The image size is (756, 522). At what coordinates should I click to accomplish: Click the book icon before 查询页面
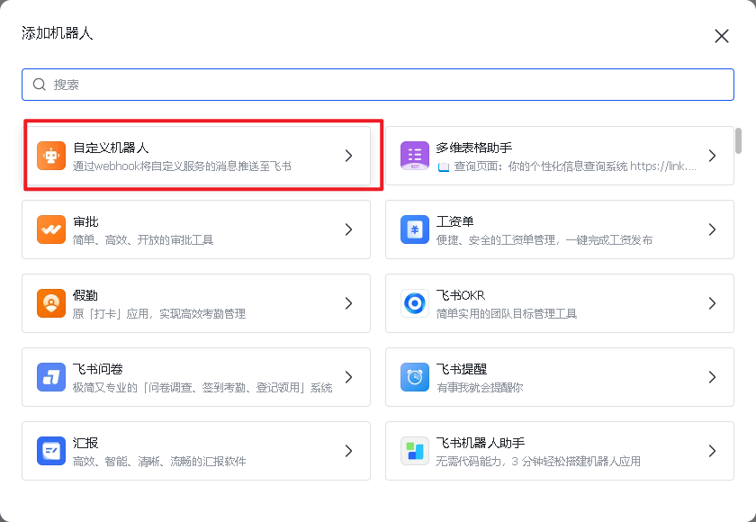point(443,166)
